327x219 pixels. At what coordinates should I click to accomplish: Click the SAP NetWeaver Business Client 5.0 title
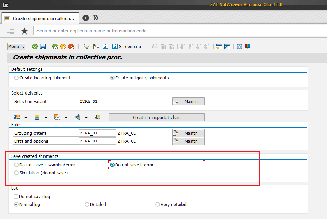(246, 5)
